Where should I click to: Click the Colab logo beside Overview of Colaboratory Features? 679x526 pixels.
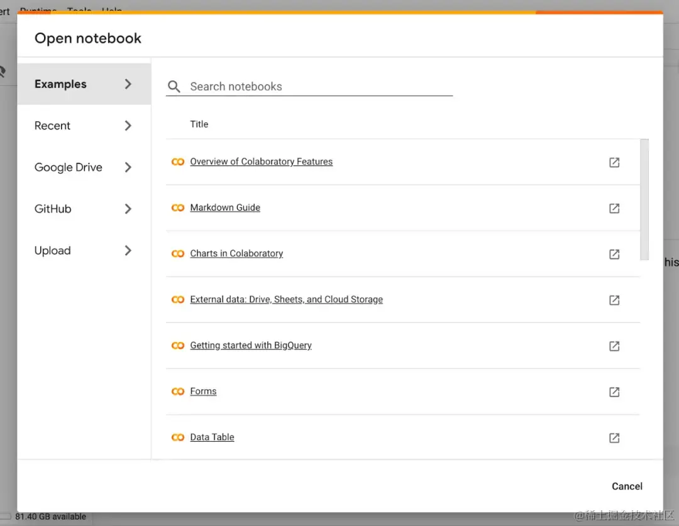178,162
